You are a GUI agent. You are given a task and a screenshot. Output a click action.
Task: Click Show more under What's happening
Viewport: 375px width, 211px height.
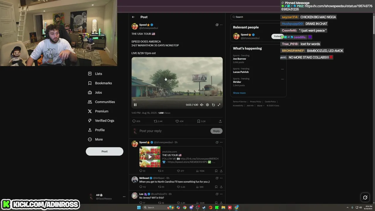click(239, 93)
